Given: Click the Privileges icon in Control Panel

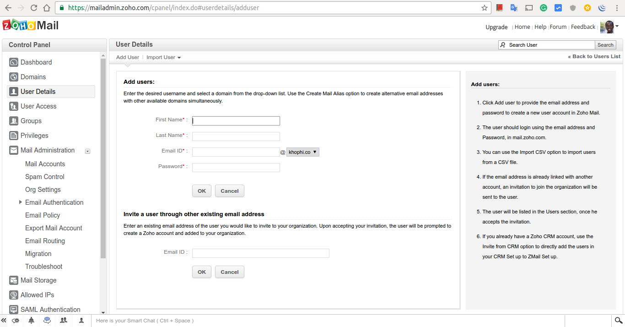Looking at the screenshot, I should [x=13, y=136].
